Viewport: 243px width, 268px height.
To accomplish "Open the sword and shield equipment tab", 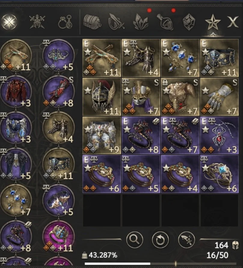I will click(116, 22).
